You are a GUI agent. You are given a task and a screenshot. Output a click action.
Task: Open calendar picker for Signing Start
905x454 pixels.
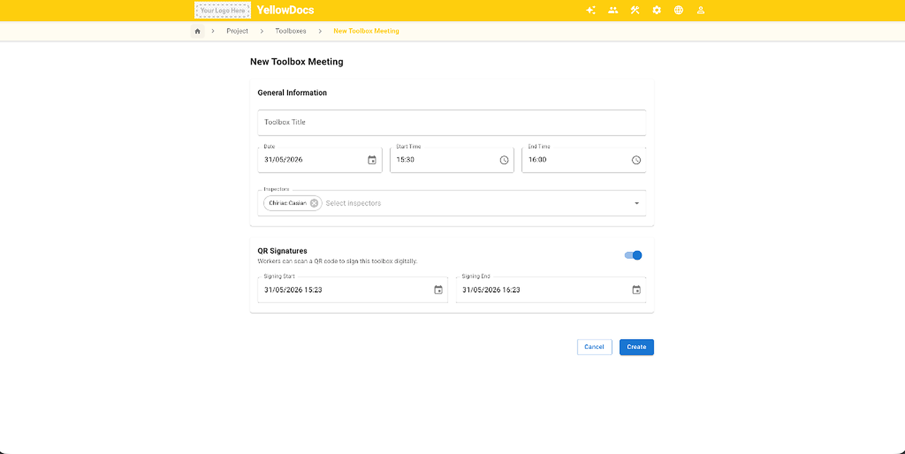click(438, 290)
